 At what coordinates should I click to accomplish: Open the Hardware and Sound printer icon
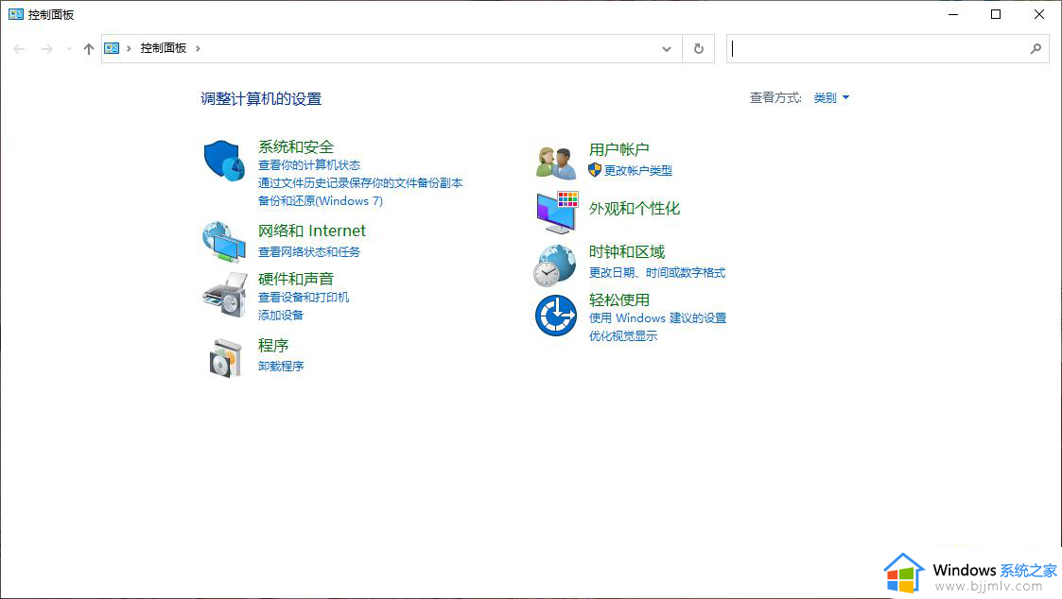[x=224, y=295]
